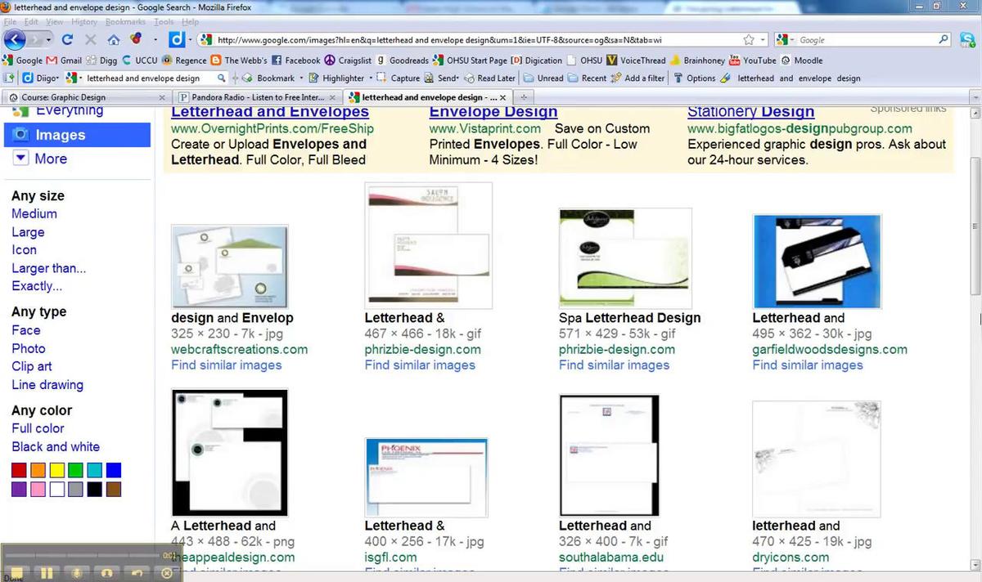The width and height of the screenshot is (982, 582).
Task: Click the Diigo 'd' icon in navigation bar
Action: pos(176,39)
